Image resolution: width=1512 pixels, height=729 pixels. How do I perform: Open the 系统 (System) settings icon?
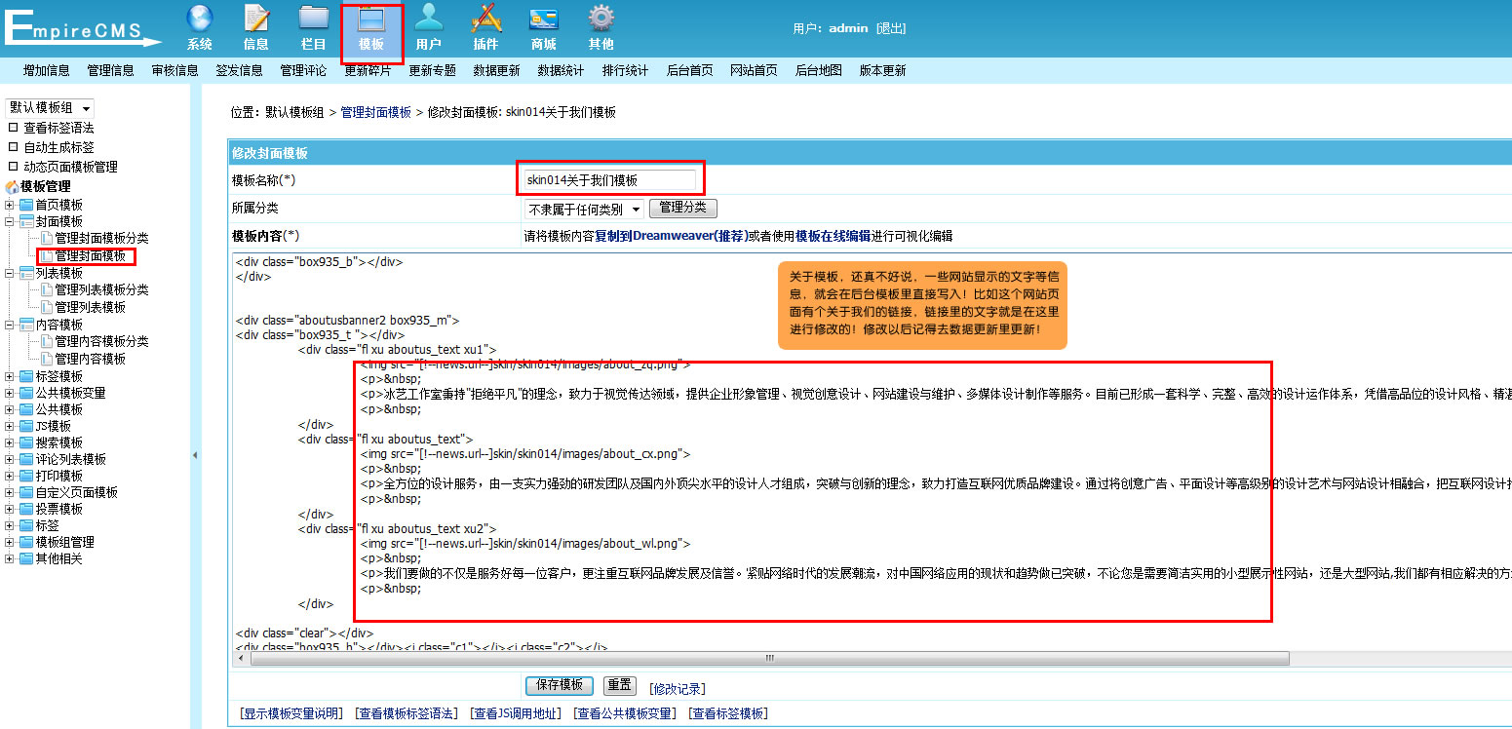[200, 26]
